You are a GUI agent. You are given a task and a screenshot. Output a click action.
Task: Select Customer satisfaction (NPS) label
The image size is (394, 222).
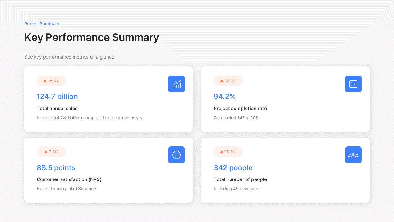69,179
